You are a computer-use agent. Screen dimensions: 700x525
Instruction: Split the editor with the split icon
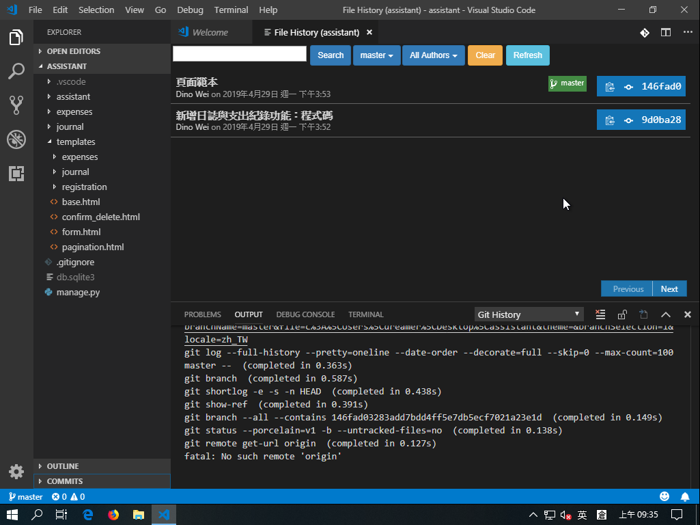(x=665, y=32)
